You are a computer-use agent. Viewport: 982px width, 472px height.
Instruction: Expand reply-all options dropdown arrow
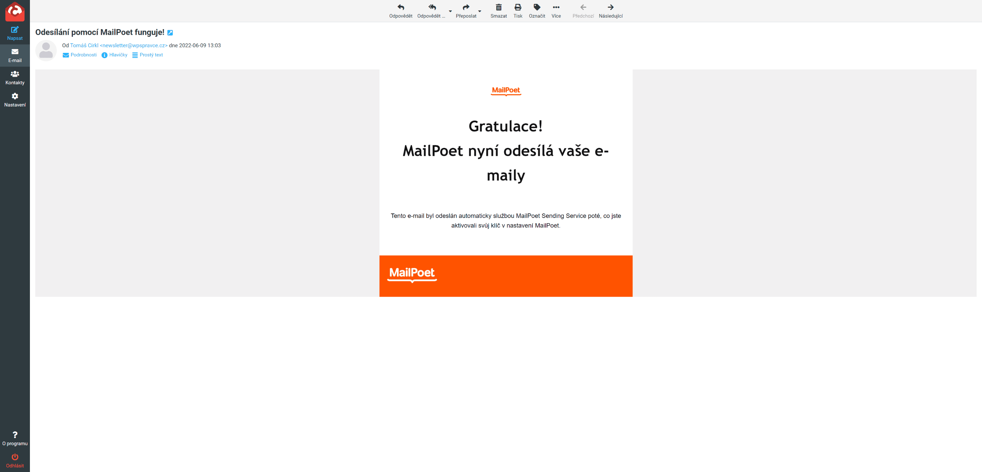tap(450, 11)
